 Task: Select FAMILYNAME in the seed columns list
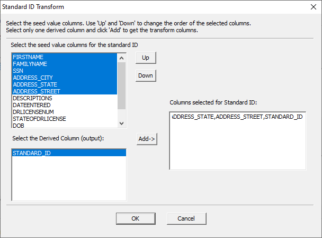65,64
